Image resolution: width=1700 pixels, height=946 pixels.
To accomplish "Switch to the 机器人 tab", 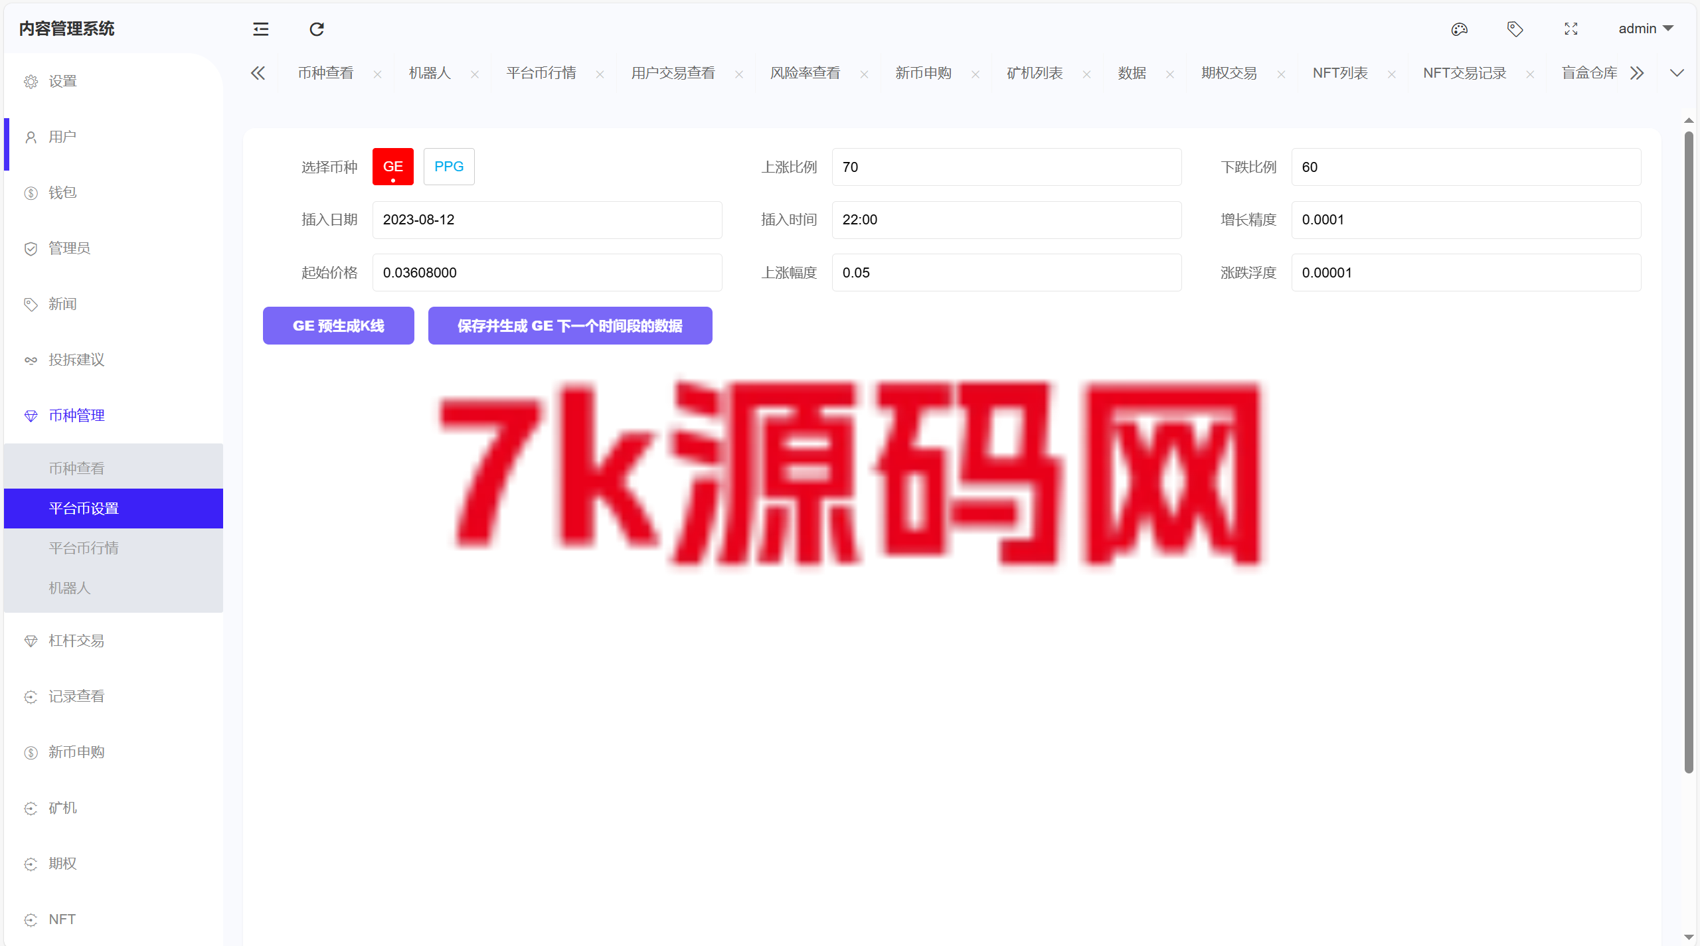I will pos(430,73).
